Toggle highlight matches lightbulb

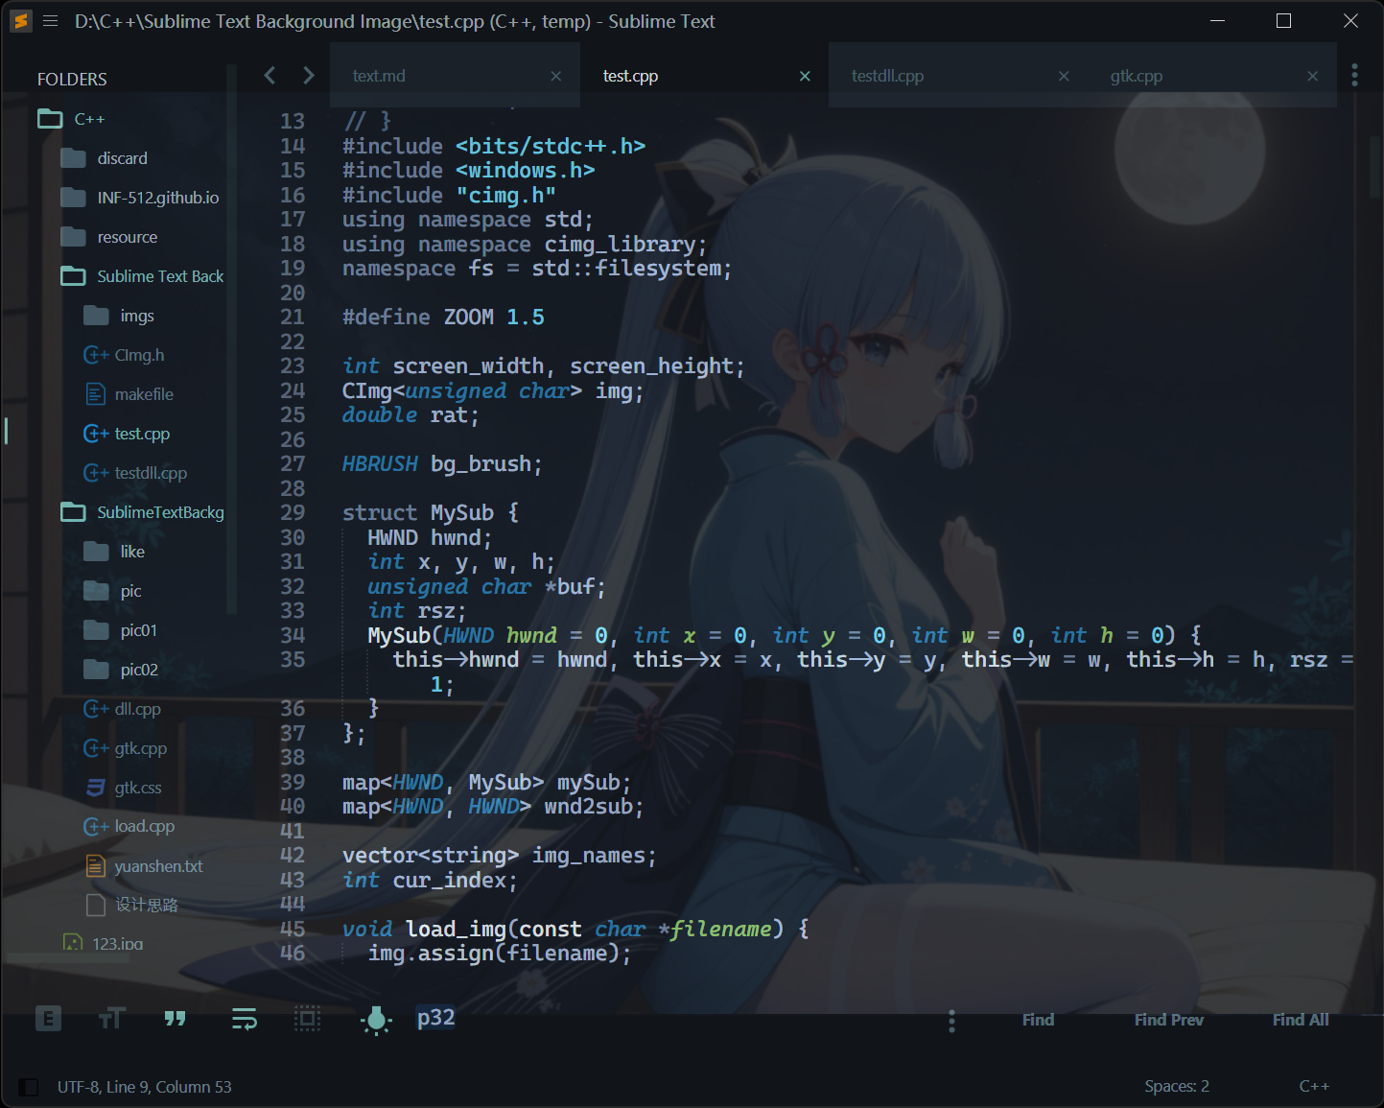point(376,1020)
